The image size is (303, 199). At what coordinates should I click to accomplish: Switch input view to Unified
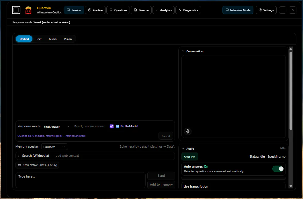point(24,39)
